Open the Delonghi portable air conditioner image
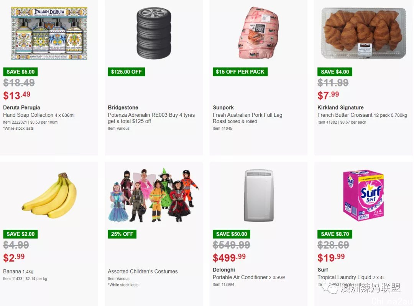This screenshot has height=306, width=414. [x=259, y=195]
